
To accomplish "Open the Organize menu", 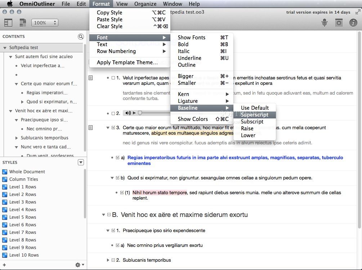I will (x=145, y=4).
